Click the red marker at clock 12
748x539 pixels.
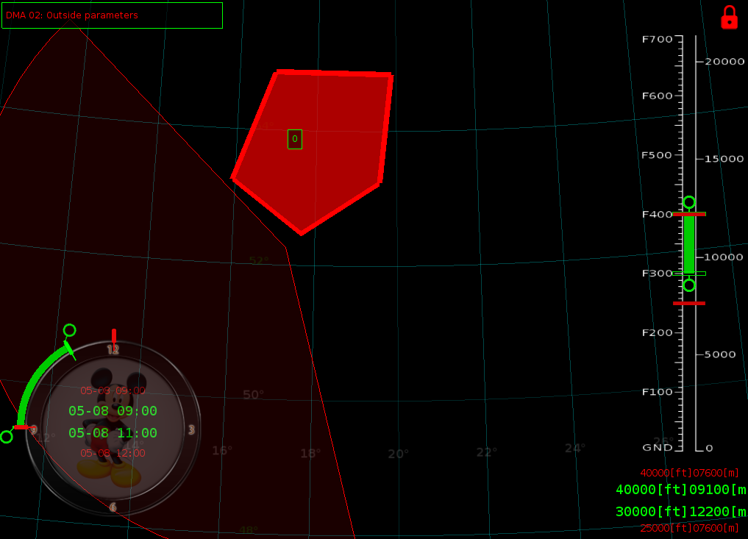click(113, 336)
